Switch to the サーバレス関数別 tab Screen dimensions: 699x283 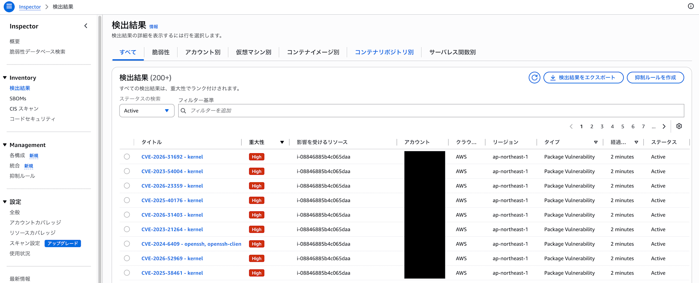[x=453, y=52]
